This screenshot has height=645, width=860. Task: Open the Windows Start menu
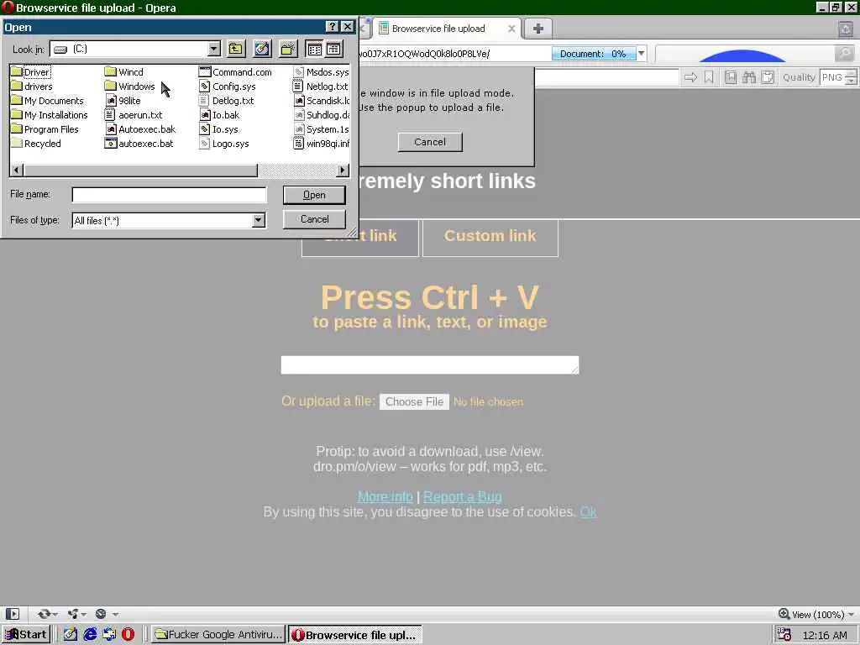[26, 635]
